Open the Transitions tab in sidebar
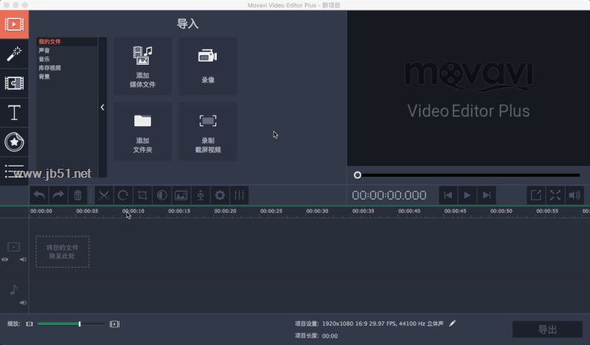The height and width of the screenshot is (345, 590). click(14, 83)
